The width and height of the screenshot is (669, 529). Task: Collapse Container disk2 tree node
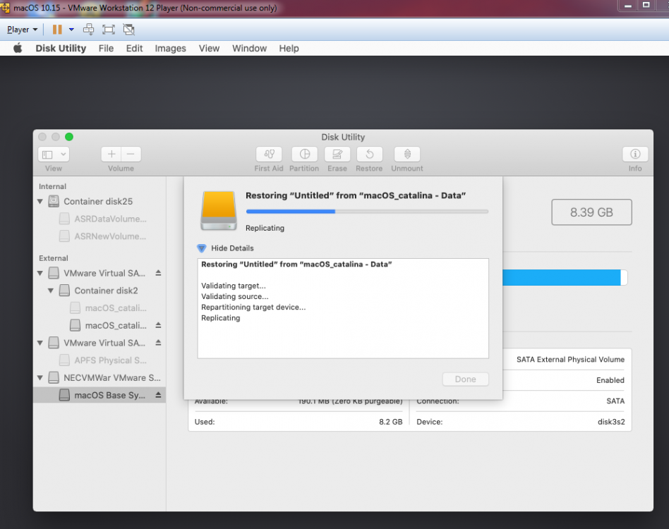click(51, 291)
